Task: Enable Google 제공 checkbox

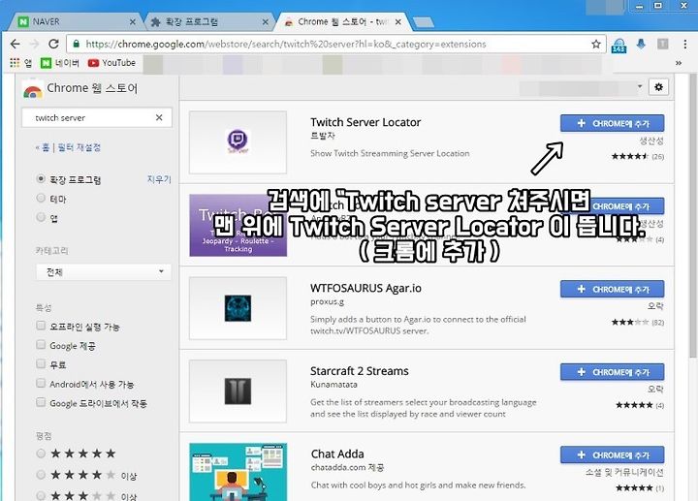Action: [x=41, y=345]
